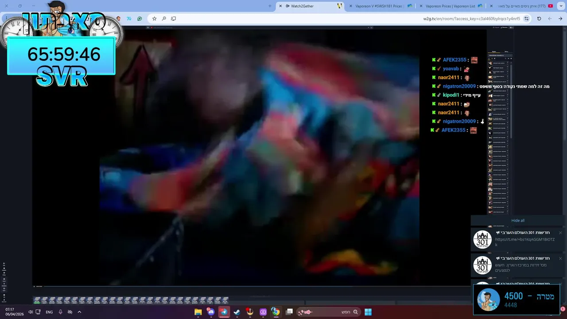Image resolution: width=567 pixels, height=319 pixels.
Task: Open Discord from the taskbar
Action: (211, 312)
